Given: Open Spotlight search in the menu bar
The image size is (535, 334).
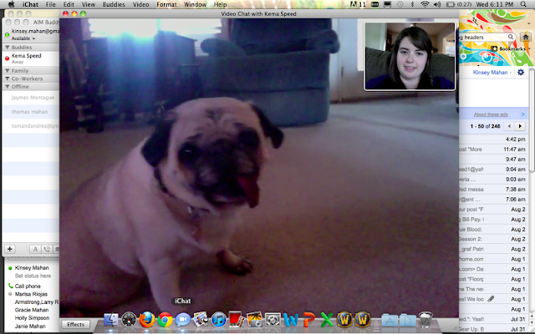Looking at the screenshot, I should coord(523,4).
